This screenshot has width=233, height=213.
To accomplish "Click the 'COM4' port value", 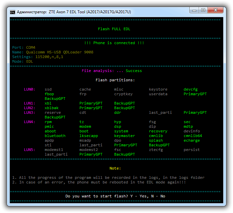I will [x=30, y=47].
